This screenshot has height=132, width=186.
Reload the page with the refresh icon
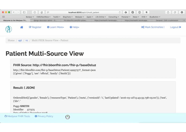[120, 12]
